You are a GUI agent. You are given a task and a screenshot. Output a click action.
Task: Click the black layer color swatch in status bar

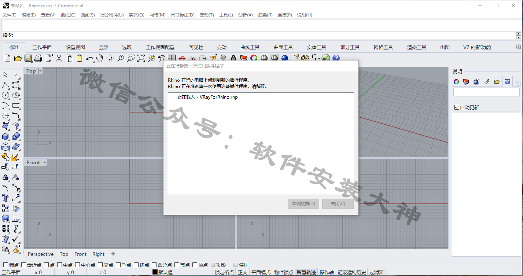point(155,272)
